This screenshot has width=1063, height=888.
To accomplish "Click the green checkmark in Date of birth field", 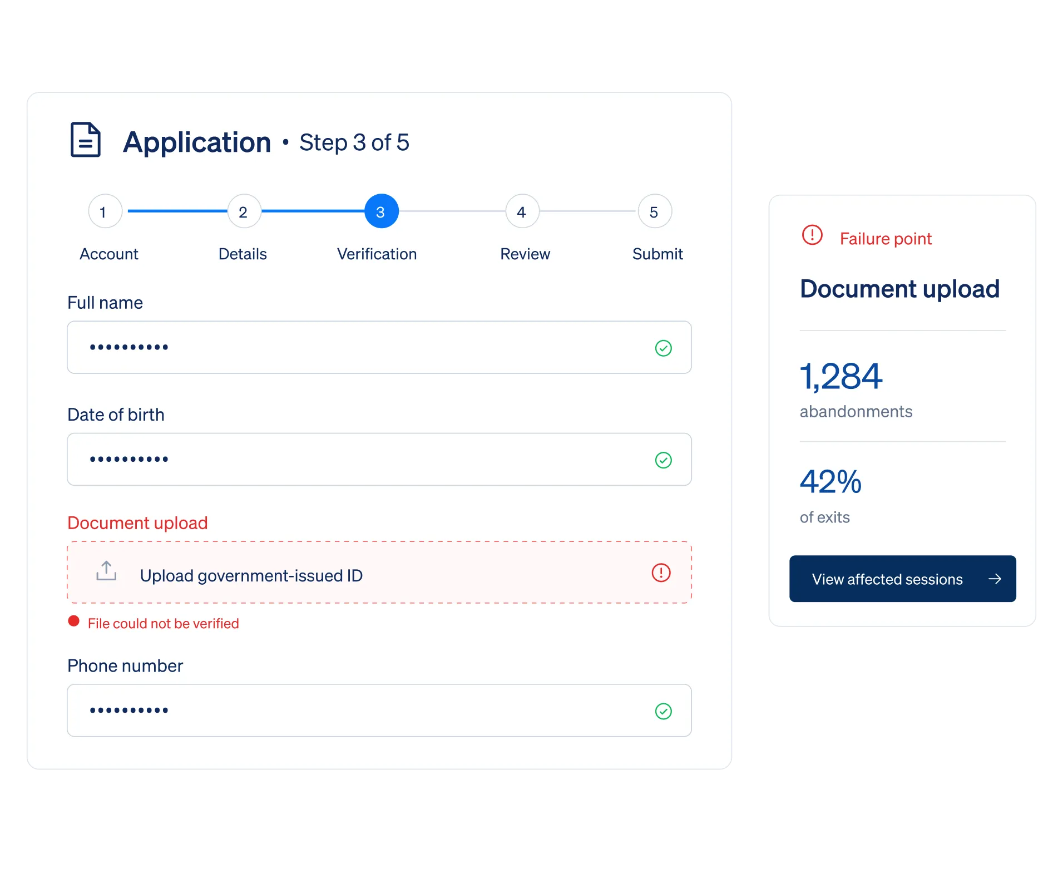I will (x=663, y=460).
